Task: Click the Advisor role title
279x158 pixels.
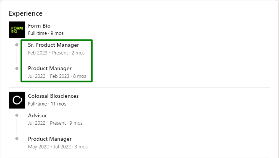Action: click(x=38, y=115)
